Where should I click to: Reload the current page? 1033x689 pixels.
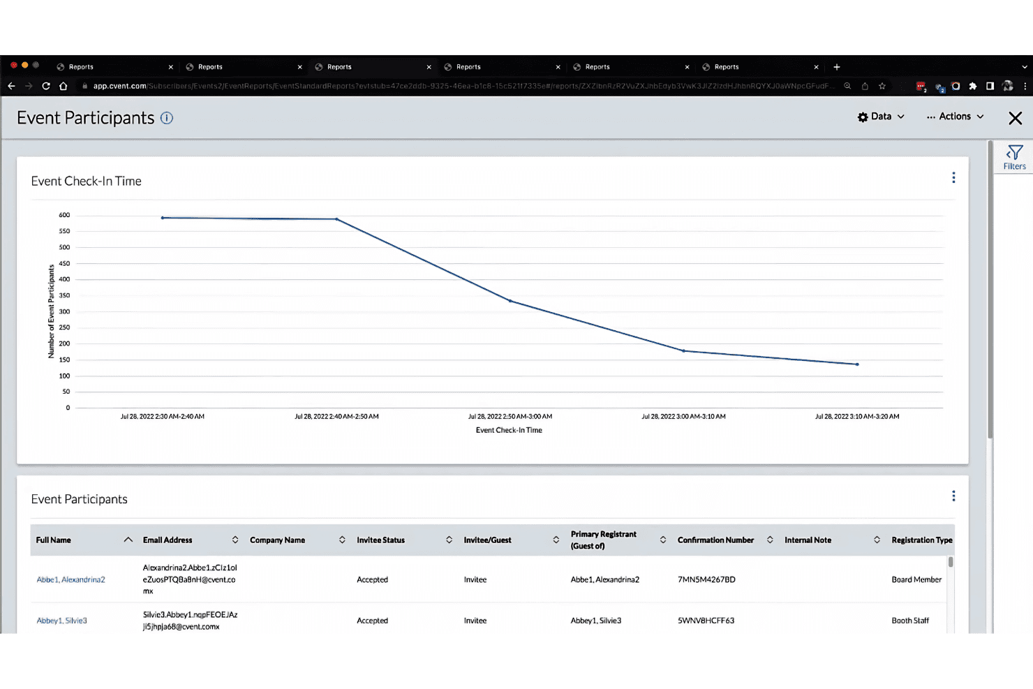(x=46, y=86)
